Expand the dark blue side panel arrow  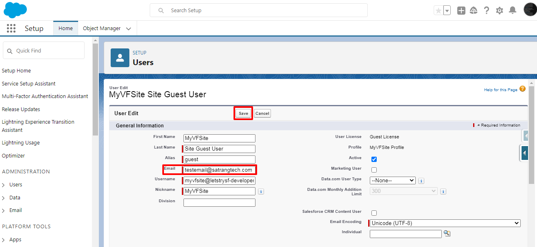pos(524,153)
